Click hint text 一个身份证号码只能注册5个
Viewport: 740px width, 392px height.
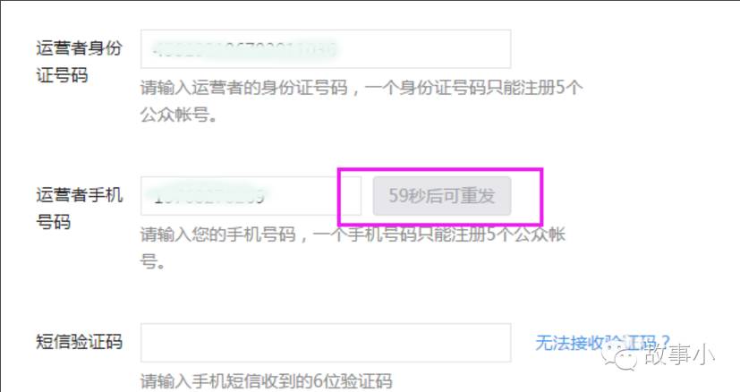tap(474, 88)
